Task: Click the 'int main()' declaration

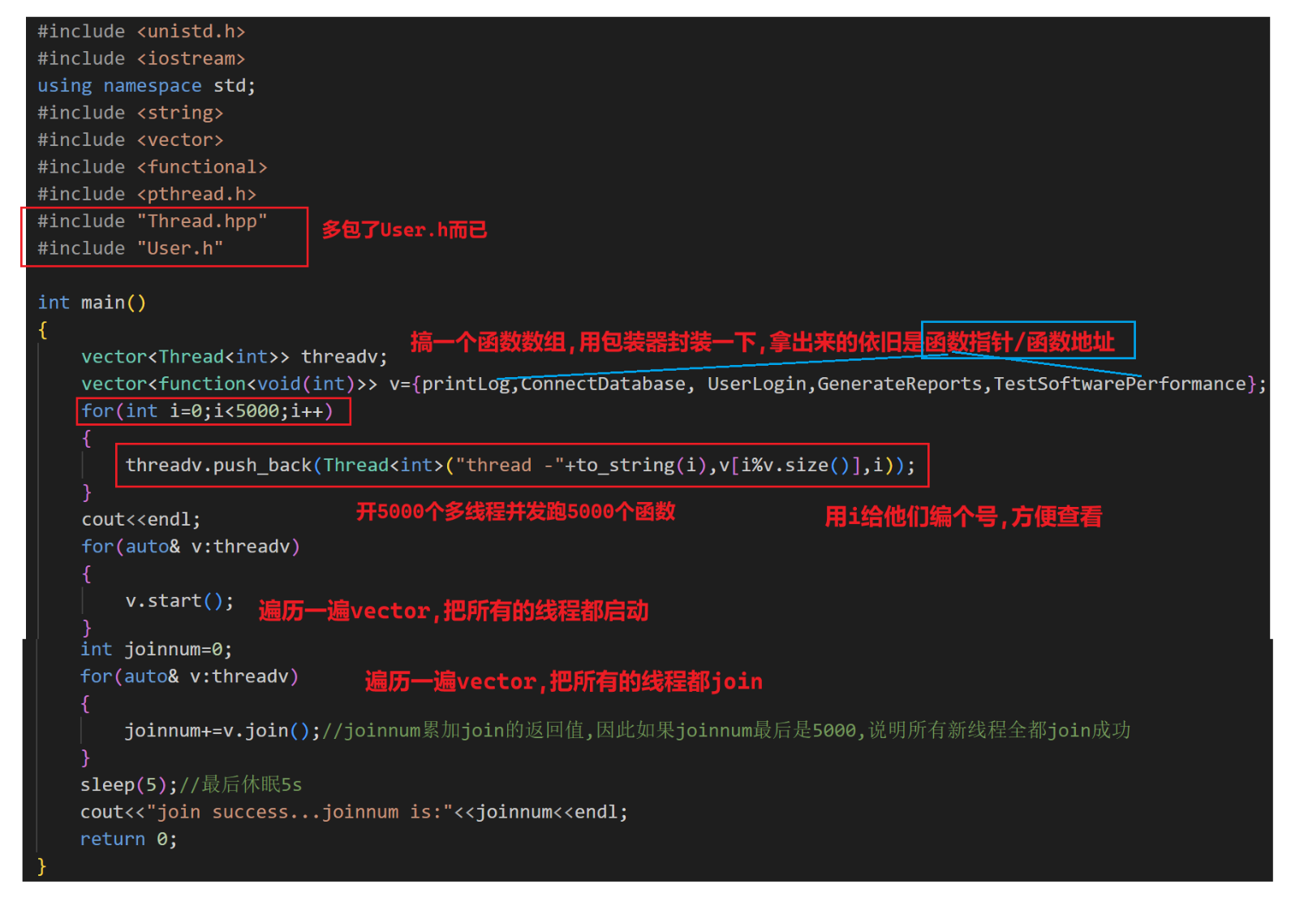Action: 92,303
